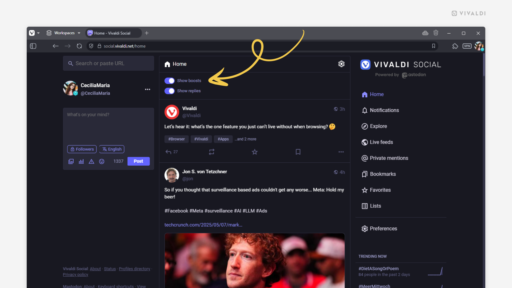Click the Post button
This screenshot has width=512, height=288.
(138, 161)
